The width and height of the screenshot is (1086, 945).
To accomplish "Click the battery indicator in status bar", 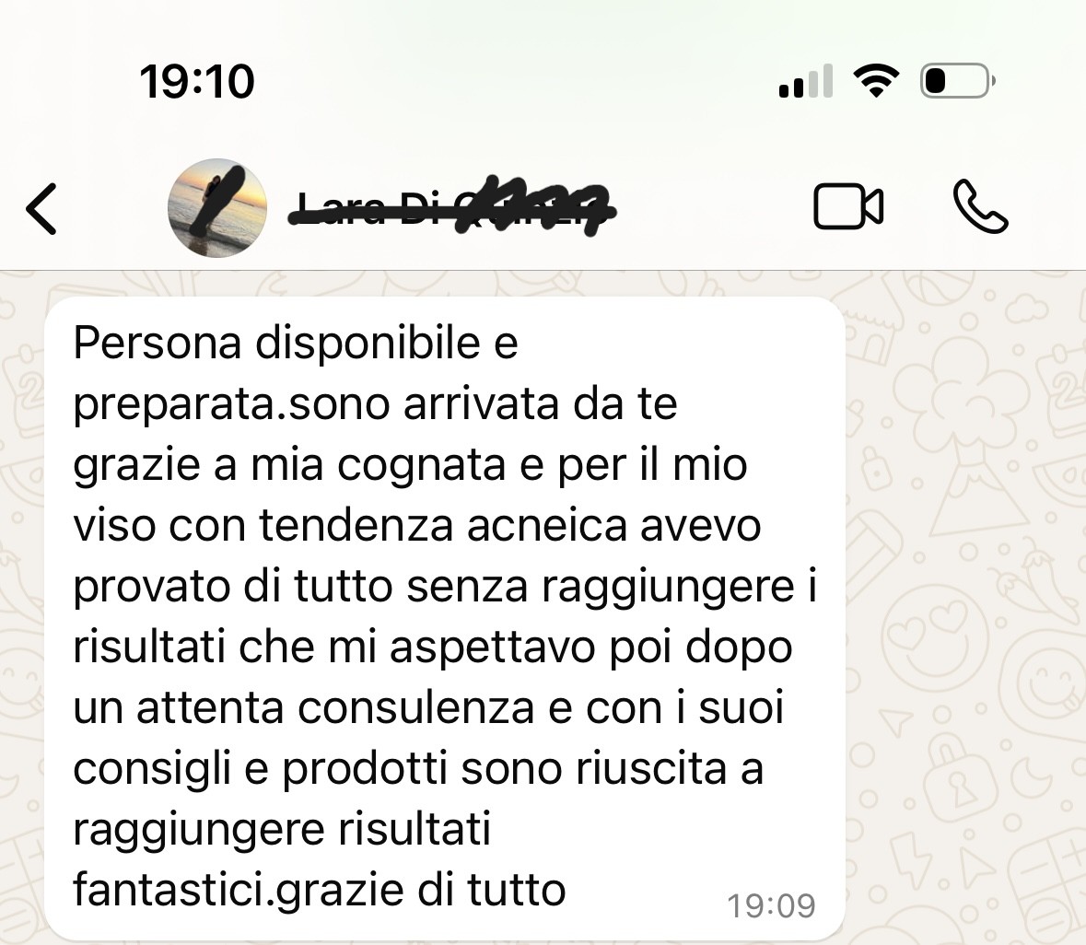I will point(958,81).
